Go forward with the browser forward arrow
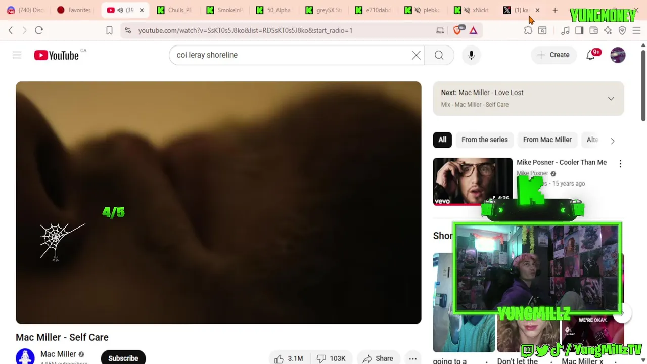 [x=24, y=30]
